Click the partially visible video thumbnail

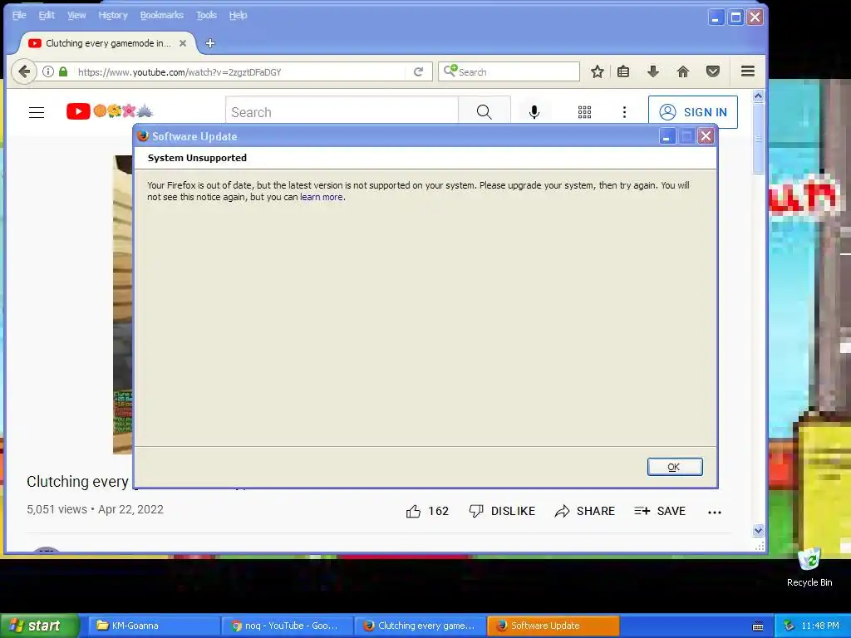click(123, 304)
